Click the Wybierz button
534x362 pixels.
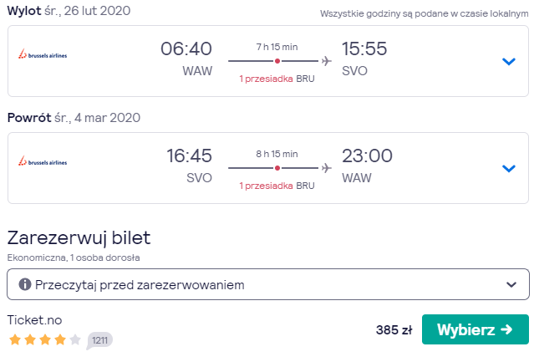(475, 329)
